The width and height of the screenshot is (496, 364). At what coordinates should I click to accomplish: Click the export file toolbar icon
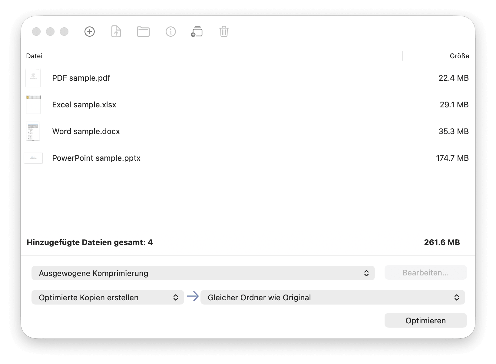coord(116,32)
